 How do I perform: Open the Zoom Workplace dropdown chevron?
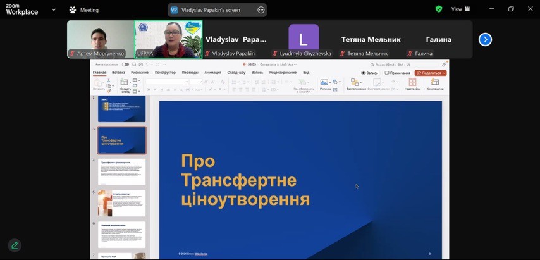coord(54,9)
